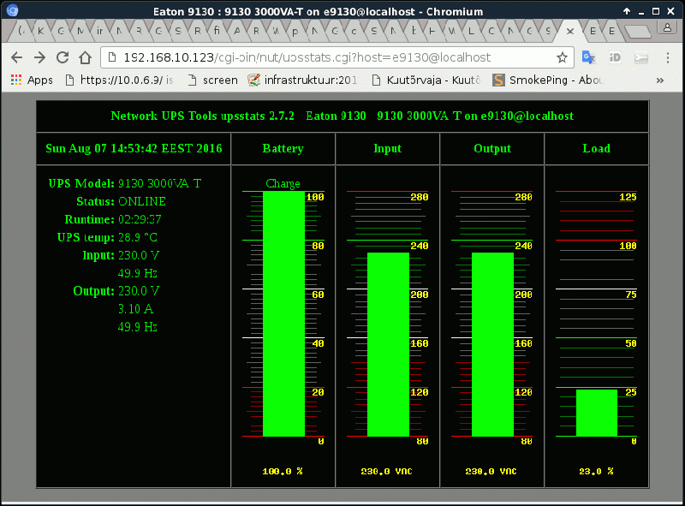The width and height of the screenshot is (685, 506).
Task: Click the 'Input: 230.0 V' line in the status panel
Action: [x=121, y=255]
